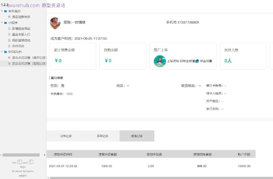This screenshot has height=179, width=273.
Task: Switch to the 订单记录 tab
Action: click(66, 136)
